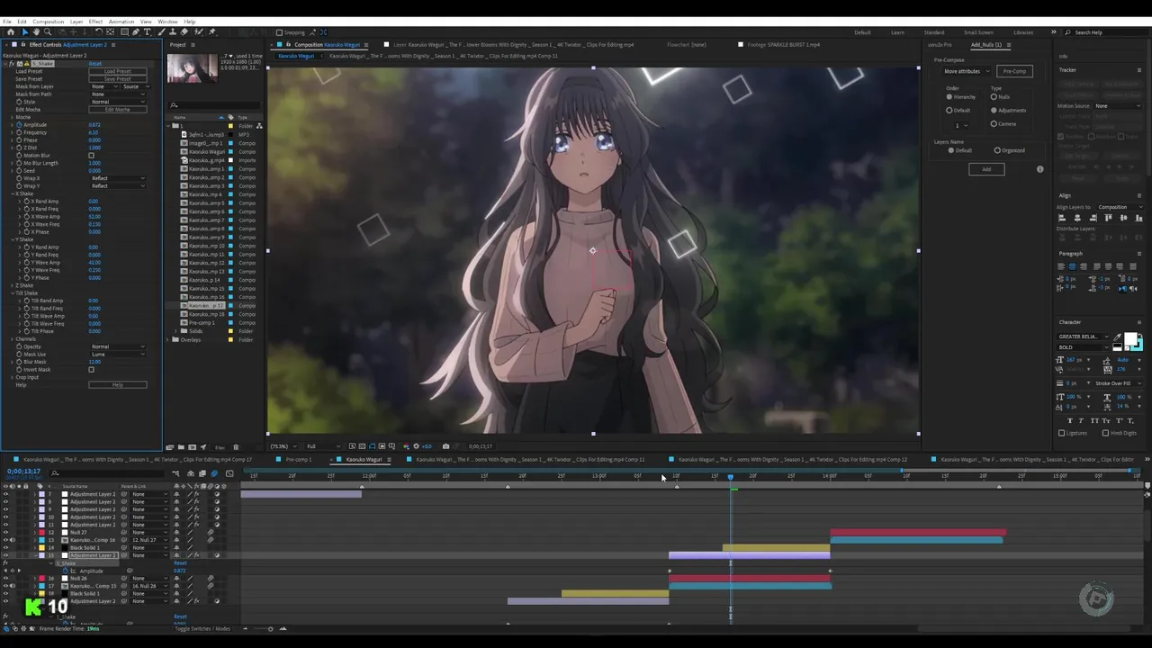
Task: Open the viewer resolution Full dropdown
Action: [323, 446]
